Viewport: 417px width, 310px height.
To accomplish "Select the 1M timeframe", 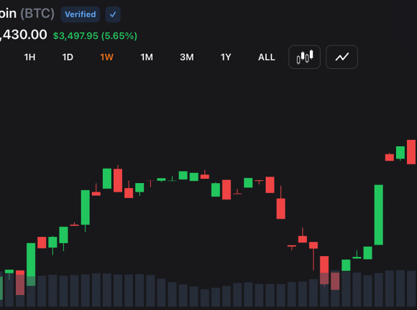I will [147, 57].
